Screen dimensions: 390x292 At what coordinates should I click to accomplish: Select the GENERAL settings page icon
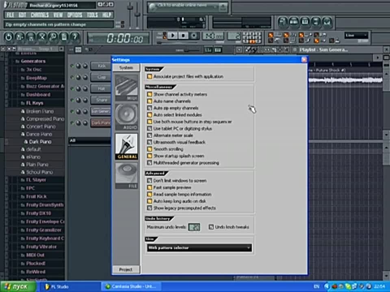tap(126, 146)
